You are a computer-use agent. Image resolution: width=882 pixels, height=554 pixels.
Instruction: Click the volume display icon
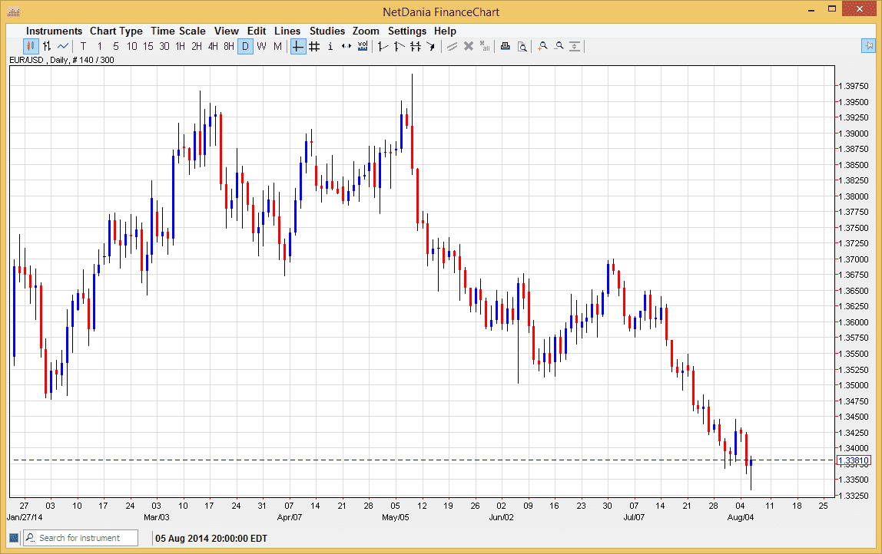pos(363,46)
